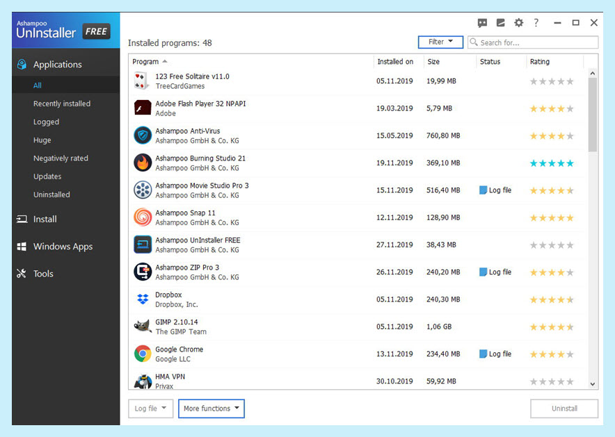Select the Google Chrome logo icon
Screen dimensions: 615x437
143,354
